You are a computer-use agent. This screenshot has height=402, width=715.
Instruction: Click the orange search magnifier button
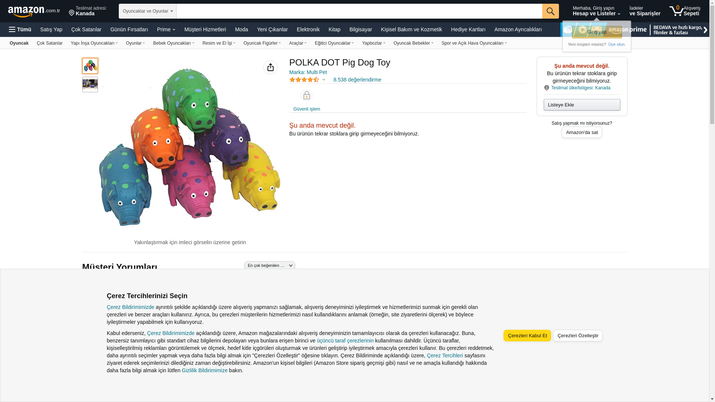[x=550, y=11]
